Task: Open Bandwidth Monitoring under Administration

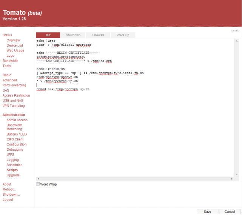Action: tap(14, 127)
